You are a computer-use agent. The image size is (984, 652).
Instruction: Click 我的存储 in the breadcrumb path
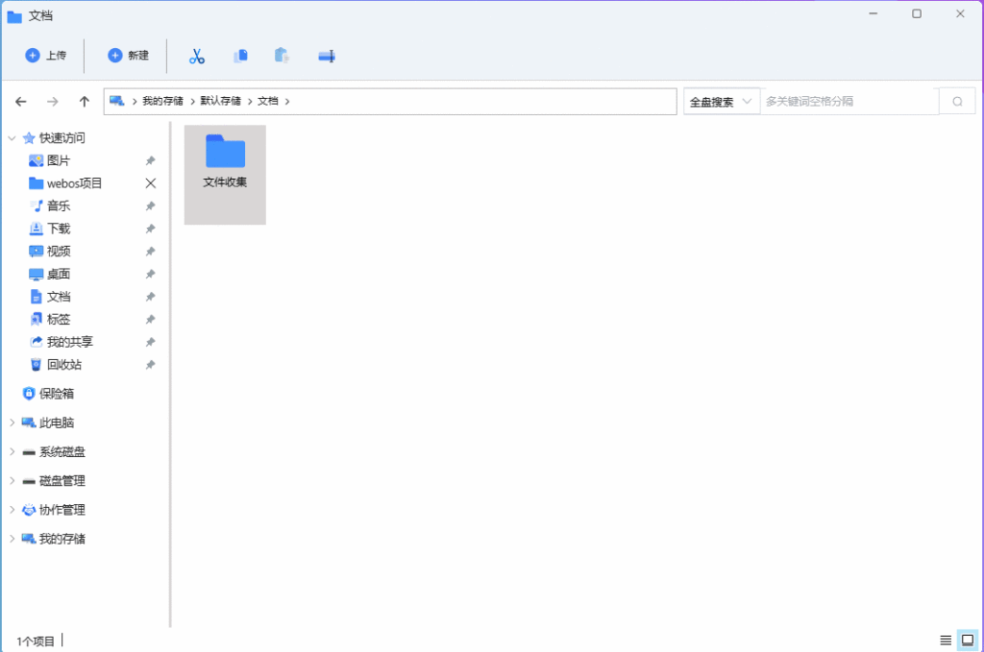click(x=162, y=101)
